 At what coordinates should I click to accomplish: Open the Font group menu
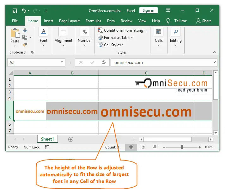[x=44, y=37]
